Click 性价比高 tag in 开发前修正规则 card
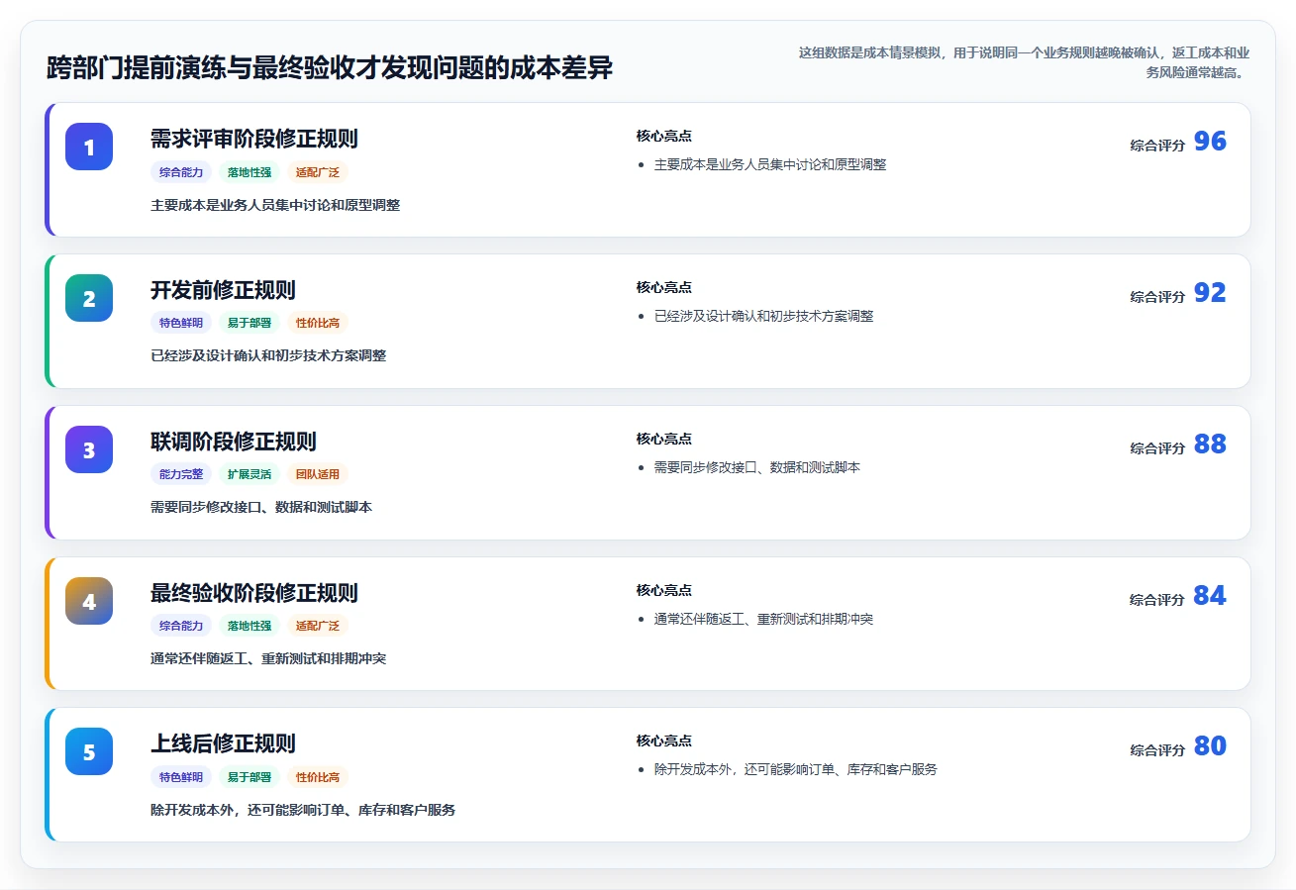 [318, 323]
